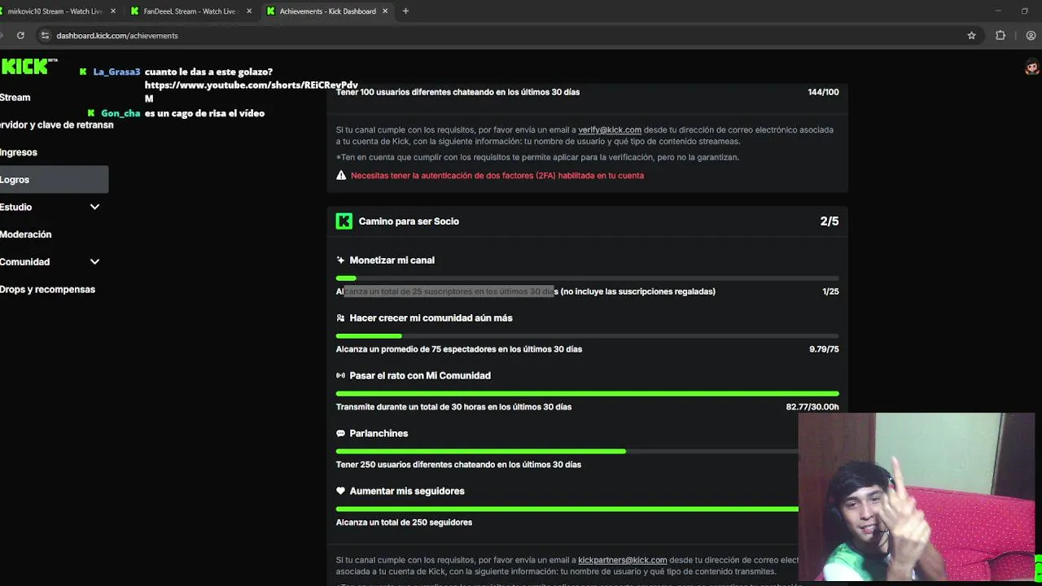
Task: Select Logros in the sidebar
Action: [54, 180]
